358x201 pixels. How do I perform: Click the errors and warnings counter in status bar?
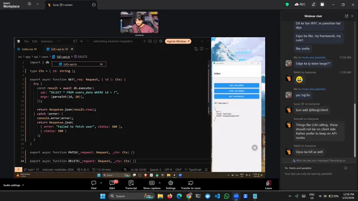83,170
